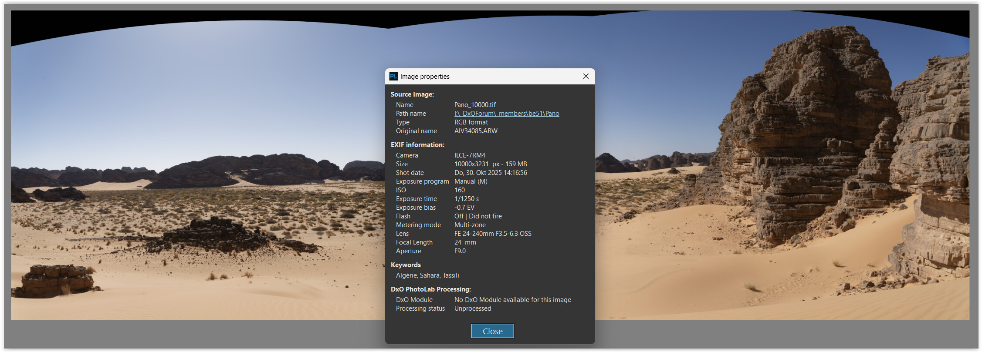982x352 pixels.
Task: Click the large rock formation in panorama
Action: [x=806, y=131]
